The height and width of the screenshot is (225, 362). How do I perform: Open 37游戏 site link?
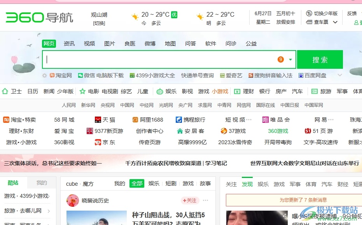(233, 131)
